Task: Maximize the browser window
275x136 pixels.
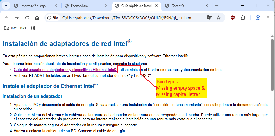Action: [x=255, y=6]
